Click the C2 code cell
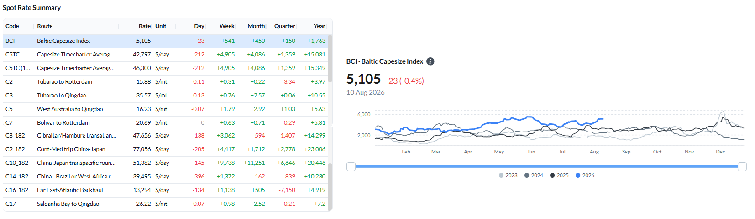Image resolution: width=755 pixels, height=219 pixels. tap(9, 82)
